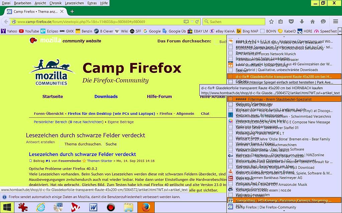Open the Eclipso bookmark
The image size is (342, 213).
coord(49,31)
